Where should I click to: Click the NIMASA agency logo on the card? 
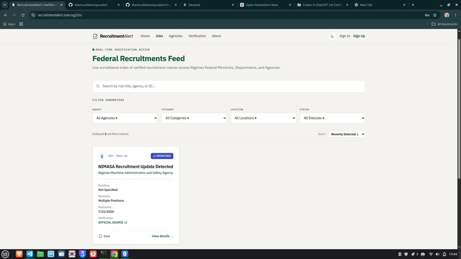pos(102,156)
